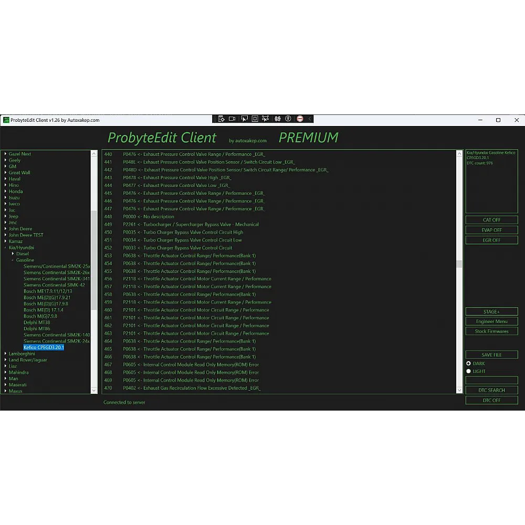Screen dimensions: 525x525
Task: Open the Engineer Menu
Action: (x=491, y=321)
